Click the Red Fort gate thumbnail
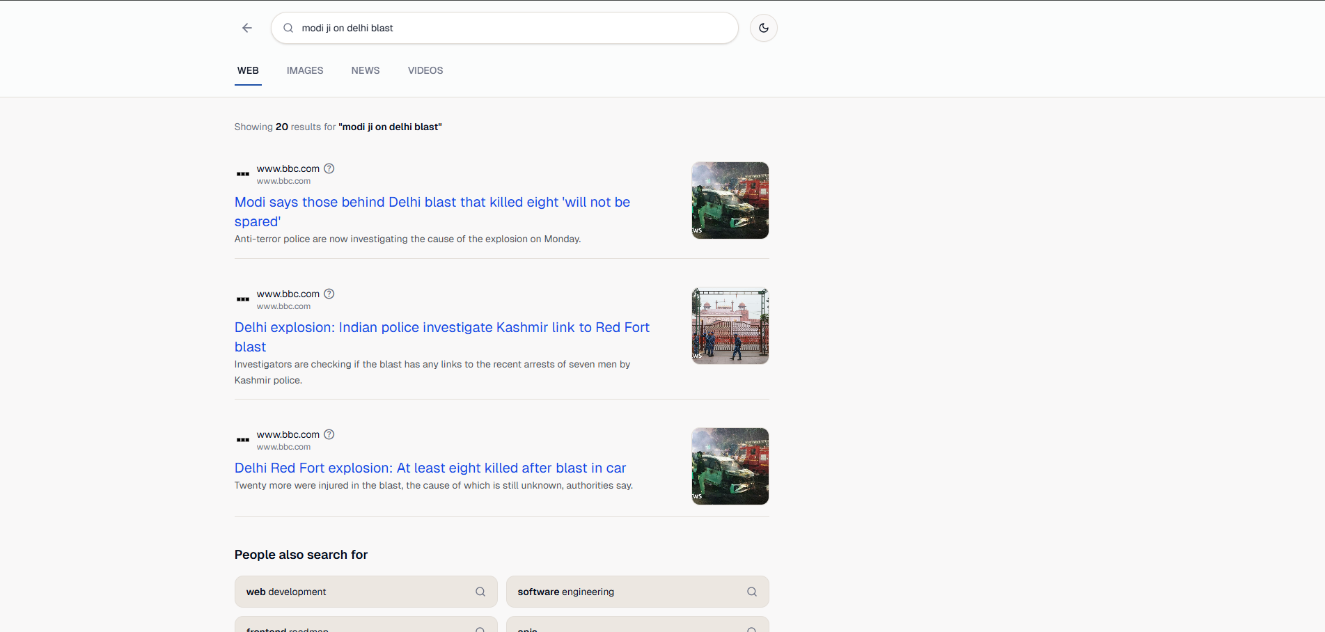Screen dimensions: 1325x632 point(730,326)
